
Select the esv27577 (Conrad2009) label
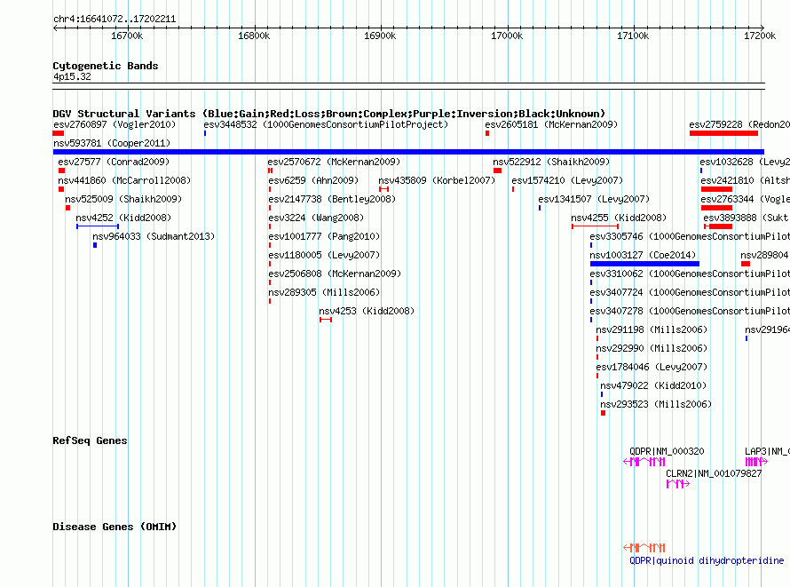114,162
